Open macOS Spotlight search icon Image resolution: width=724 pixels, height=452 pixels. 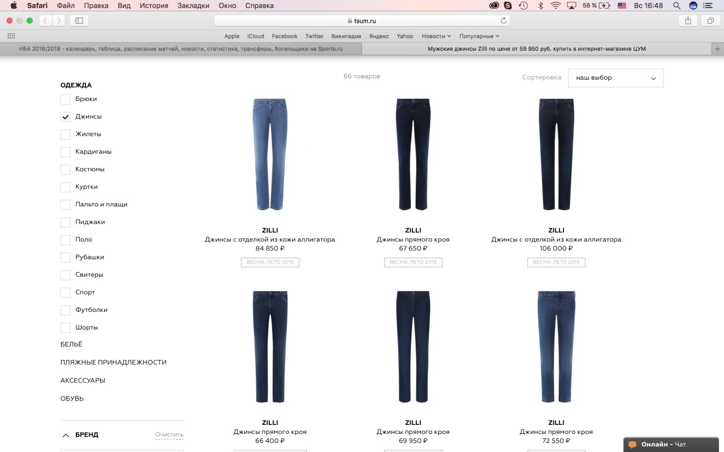[676, 6]
